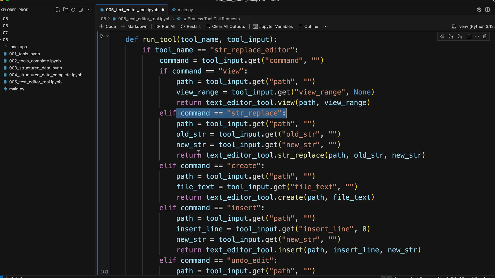Delete the cell with trash icon
Image resolution: width=495 pixels, height=278 pixels.
point(485,36)
